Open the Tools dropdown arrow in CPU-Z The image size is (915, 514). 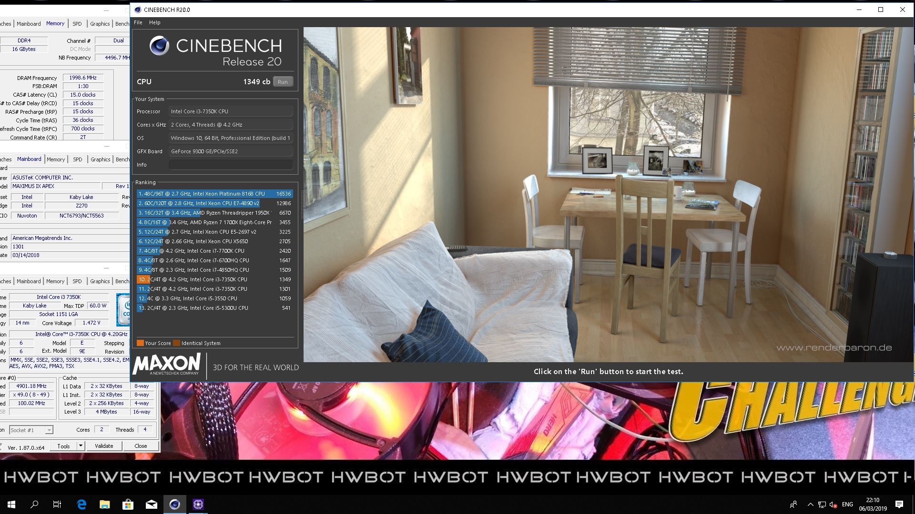tap(81, 446)
